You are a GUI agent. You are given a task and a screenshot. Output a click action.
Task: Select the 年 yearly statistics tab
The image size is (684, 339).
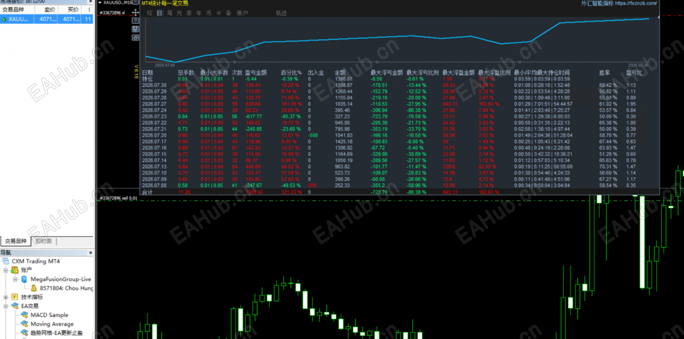[199, 13]
